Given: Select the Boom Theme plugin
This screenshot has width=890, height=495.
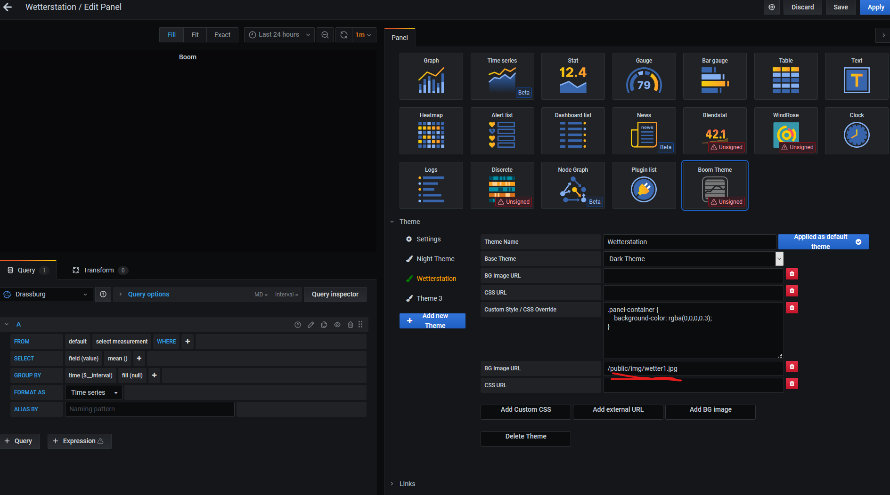Looking at the screenshot, I should 715,185.
